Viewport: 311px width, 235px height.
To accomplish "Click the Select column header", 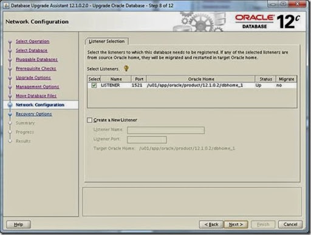I will [x=94, y=79].
